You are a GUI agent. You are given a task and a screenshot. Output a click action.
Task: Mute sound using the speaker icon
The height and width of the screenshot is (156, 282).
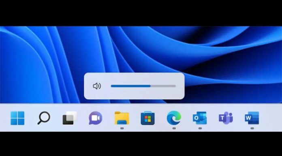(x=97, y=86)
